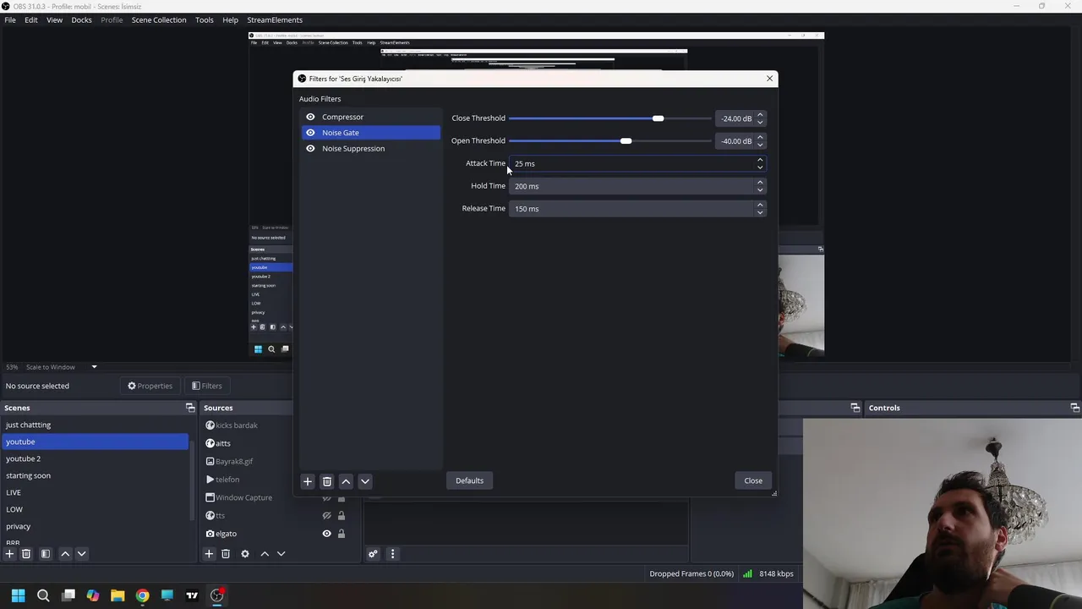
Task: Select 'just chattting' scene
Action: tap(96, 425)
